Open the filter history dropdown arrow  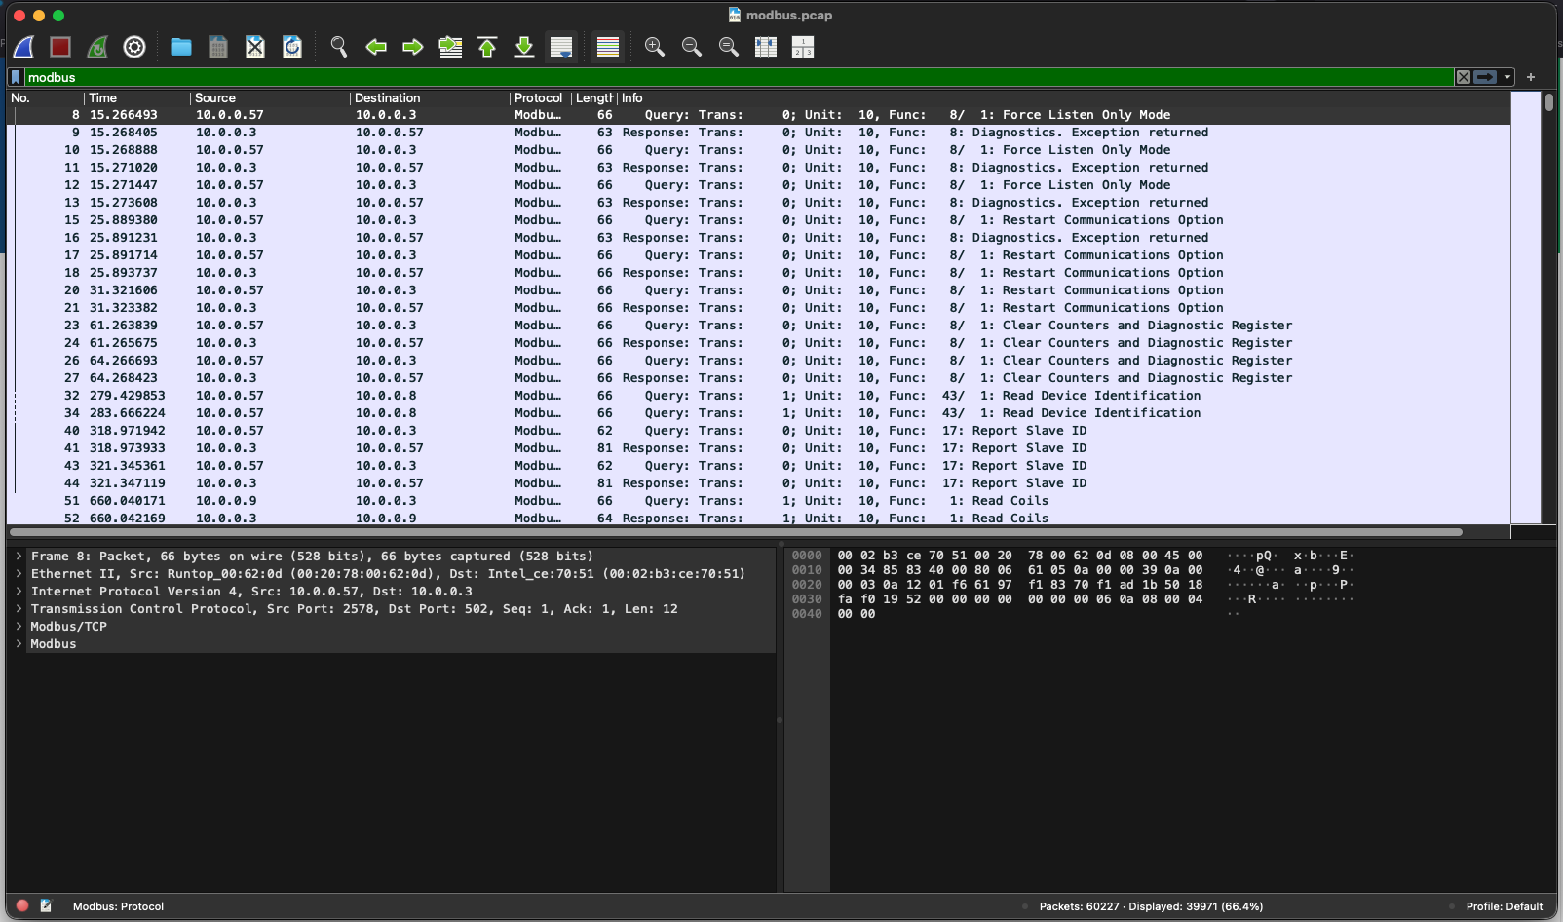(1506, 77)
